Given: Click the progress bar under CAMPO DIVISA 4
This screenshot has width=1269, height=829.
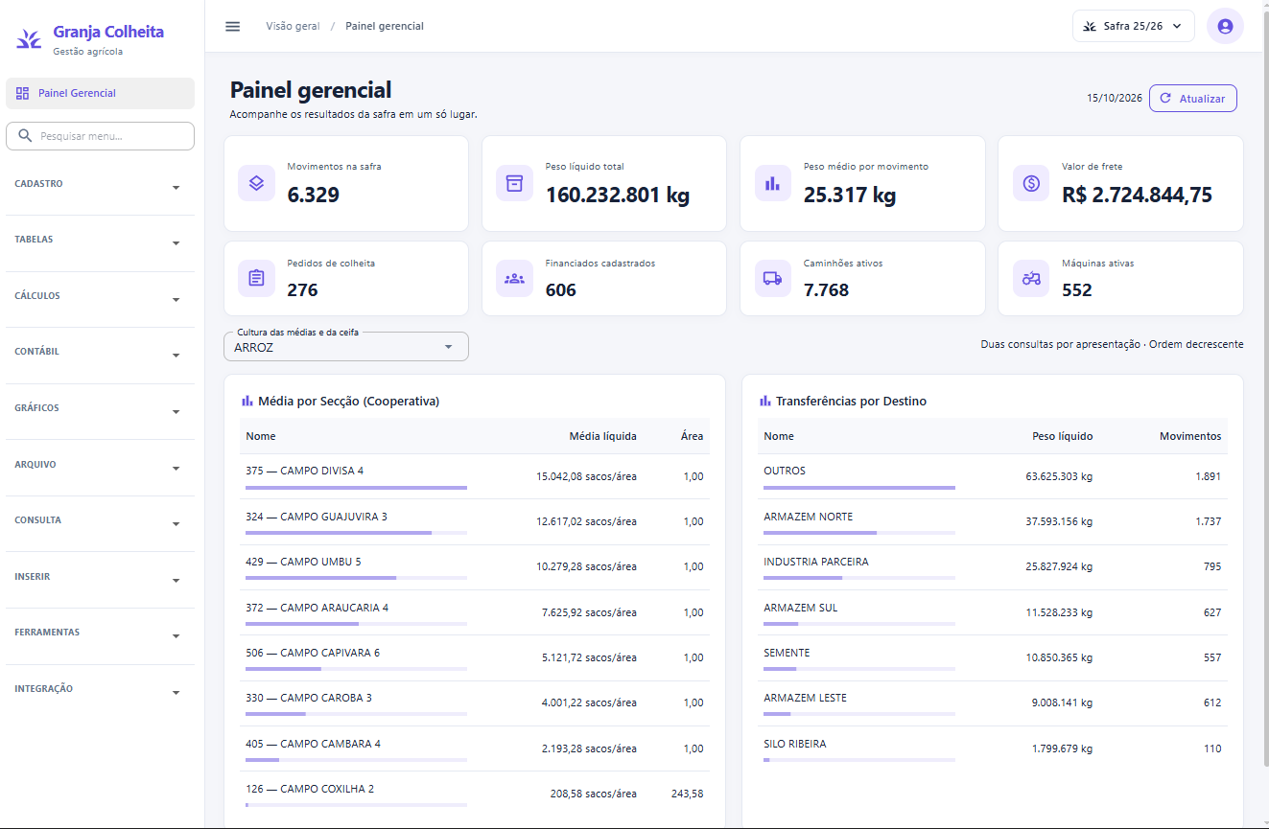Looking at the screenshot, I should (x=356, y=488).
